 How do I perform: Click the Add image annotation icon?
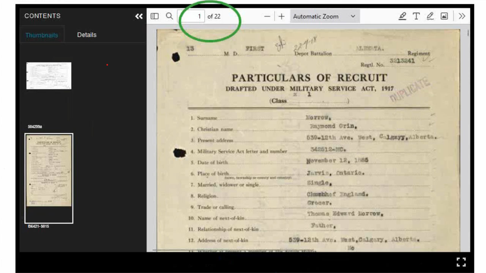(444, 16)
